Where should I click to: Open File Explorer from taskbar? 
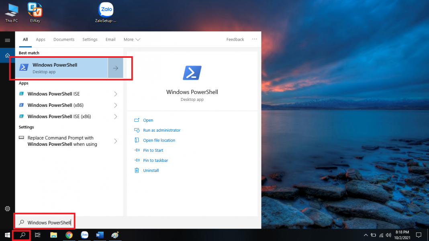(x=53, y=235)
